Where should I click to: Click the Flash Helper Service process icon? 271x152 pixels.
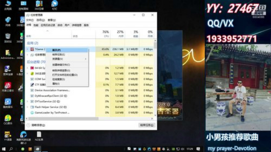[32, 107]
